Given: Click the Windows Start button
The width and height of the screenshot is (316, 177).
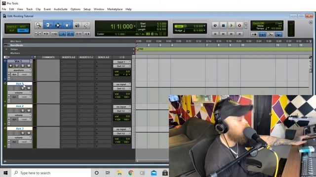Looking at the screenshot, I should pos(5,173).
